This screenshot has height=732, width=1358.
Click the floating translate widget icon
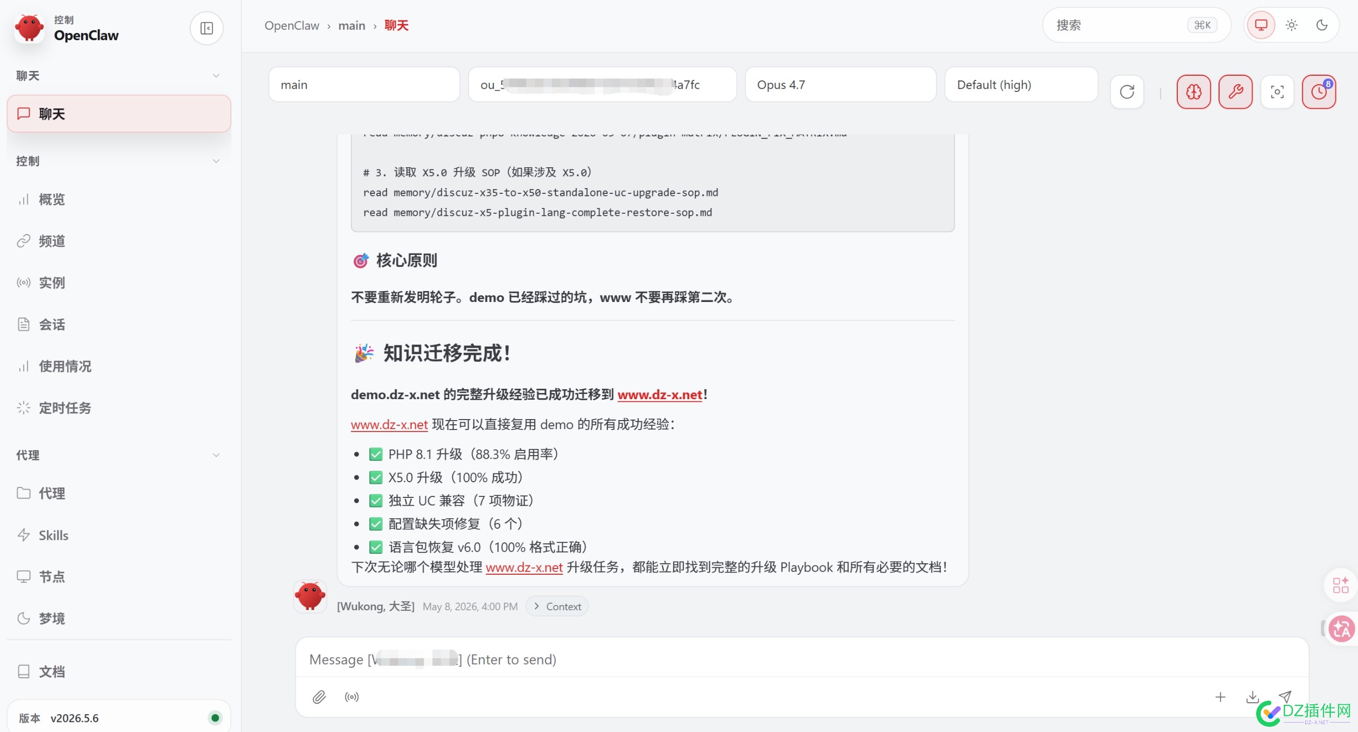[x=1341, y=628]
